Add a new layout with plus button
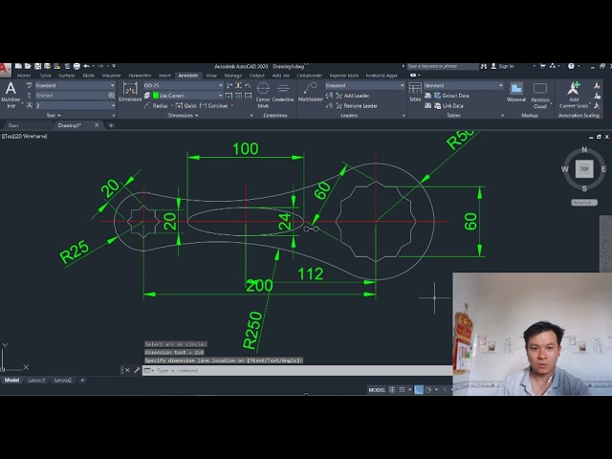The height and width of the screenshot is (459, 612). (82, 381)
